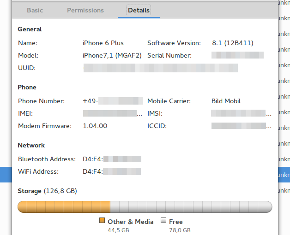Select software version 8.1 (12B411)
290x235 pixels.
tap(232, 43)
